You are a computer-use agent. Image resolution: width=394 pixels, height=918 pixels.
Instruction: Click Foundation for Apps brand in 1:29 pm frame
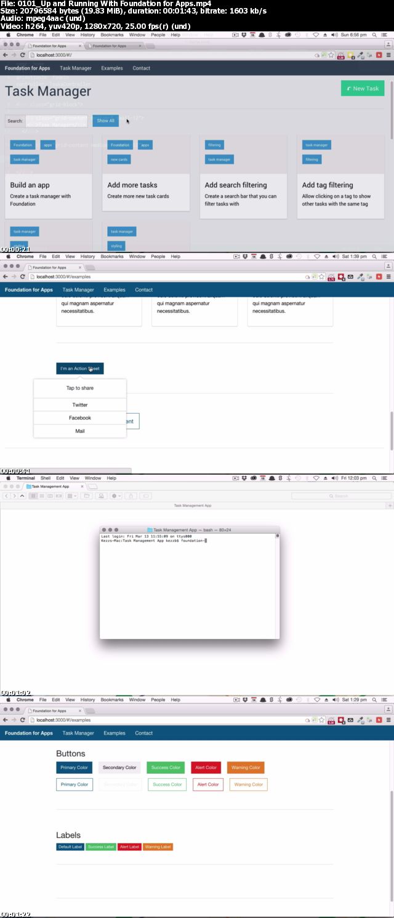click(29, 733)
